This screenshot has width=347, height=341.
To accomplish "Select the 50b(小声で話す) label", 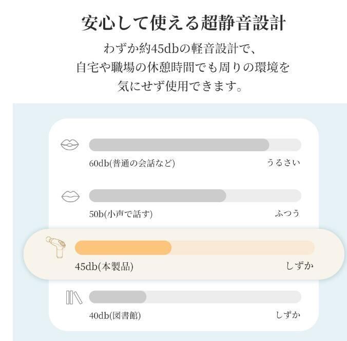I will [121, 214].
